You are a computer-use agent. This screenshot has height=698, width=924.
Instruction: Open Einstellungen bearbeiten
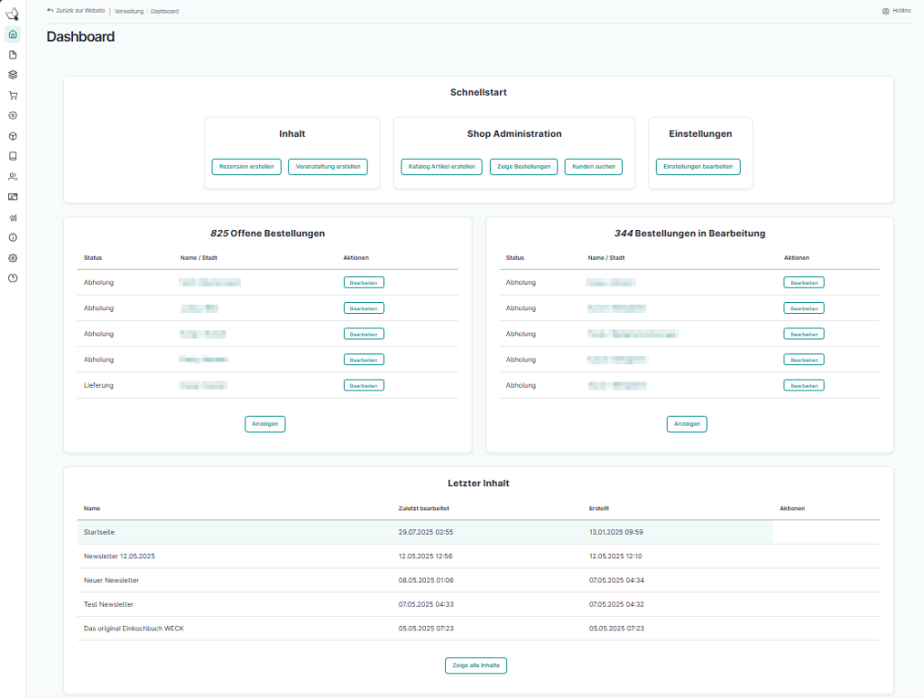698,167
